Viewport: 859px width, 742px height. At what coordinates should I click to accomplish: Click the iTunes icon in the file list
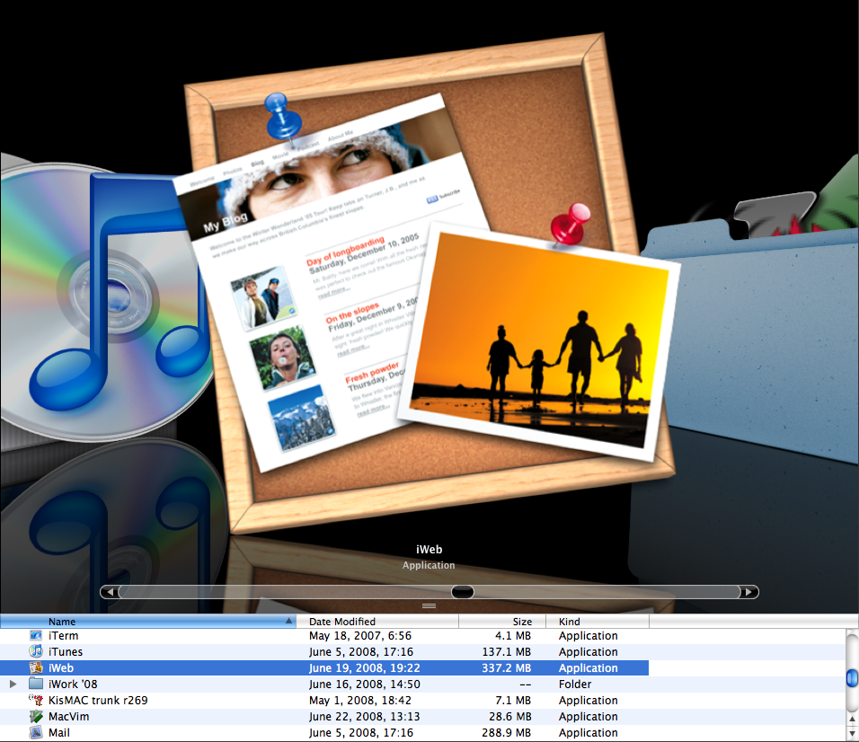36,651
